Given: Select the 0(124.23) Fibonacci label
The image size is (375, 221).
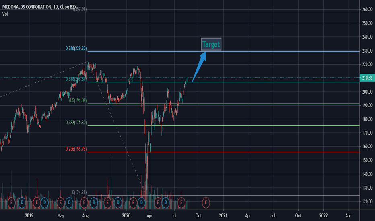Looking at the screenshot, I should coord(79,192).
